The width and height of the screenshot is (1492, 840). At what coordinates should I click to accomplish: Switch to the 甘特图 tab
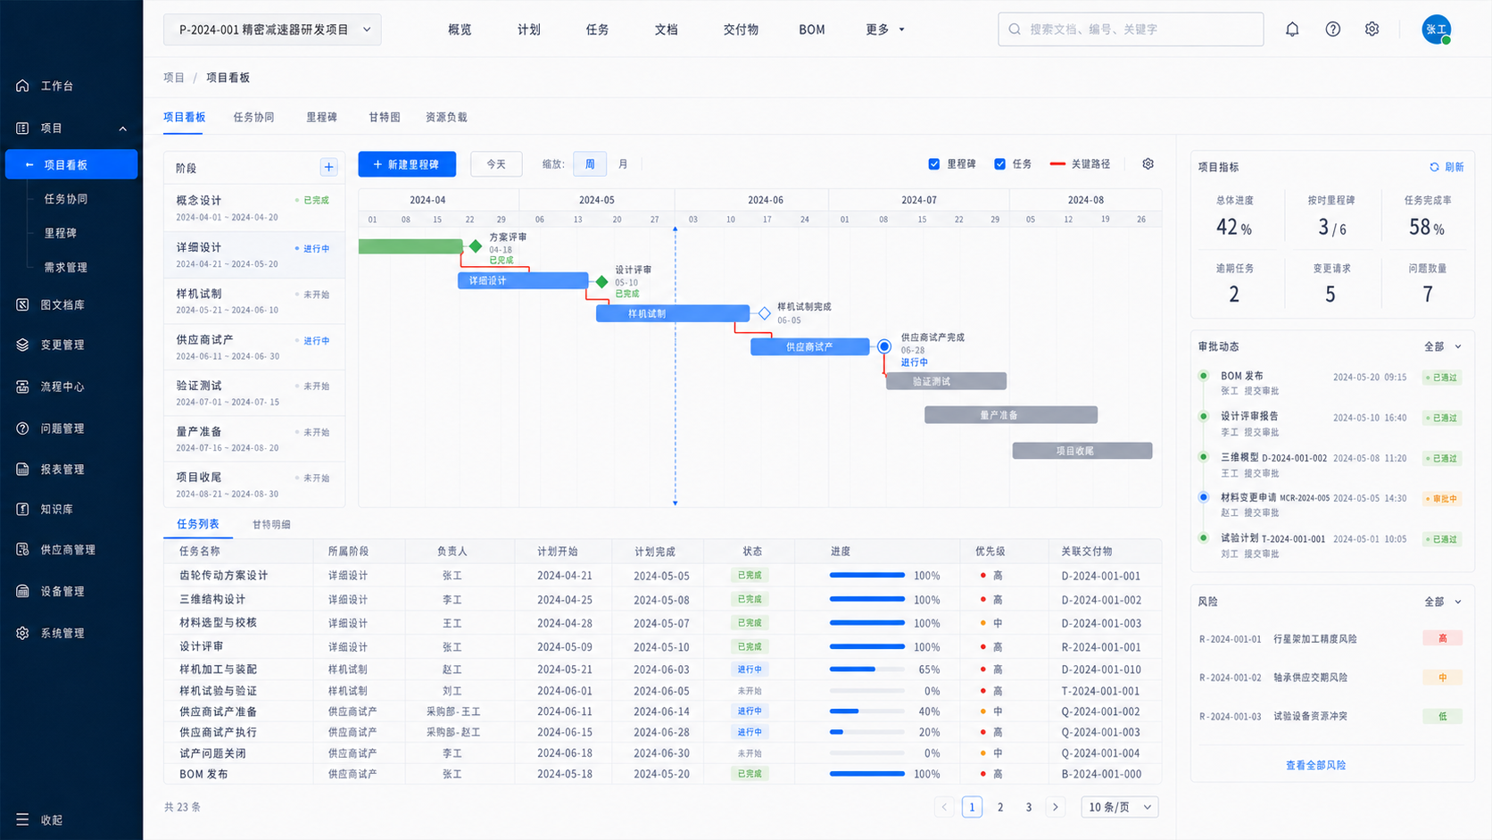[385, 117]
